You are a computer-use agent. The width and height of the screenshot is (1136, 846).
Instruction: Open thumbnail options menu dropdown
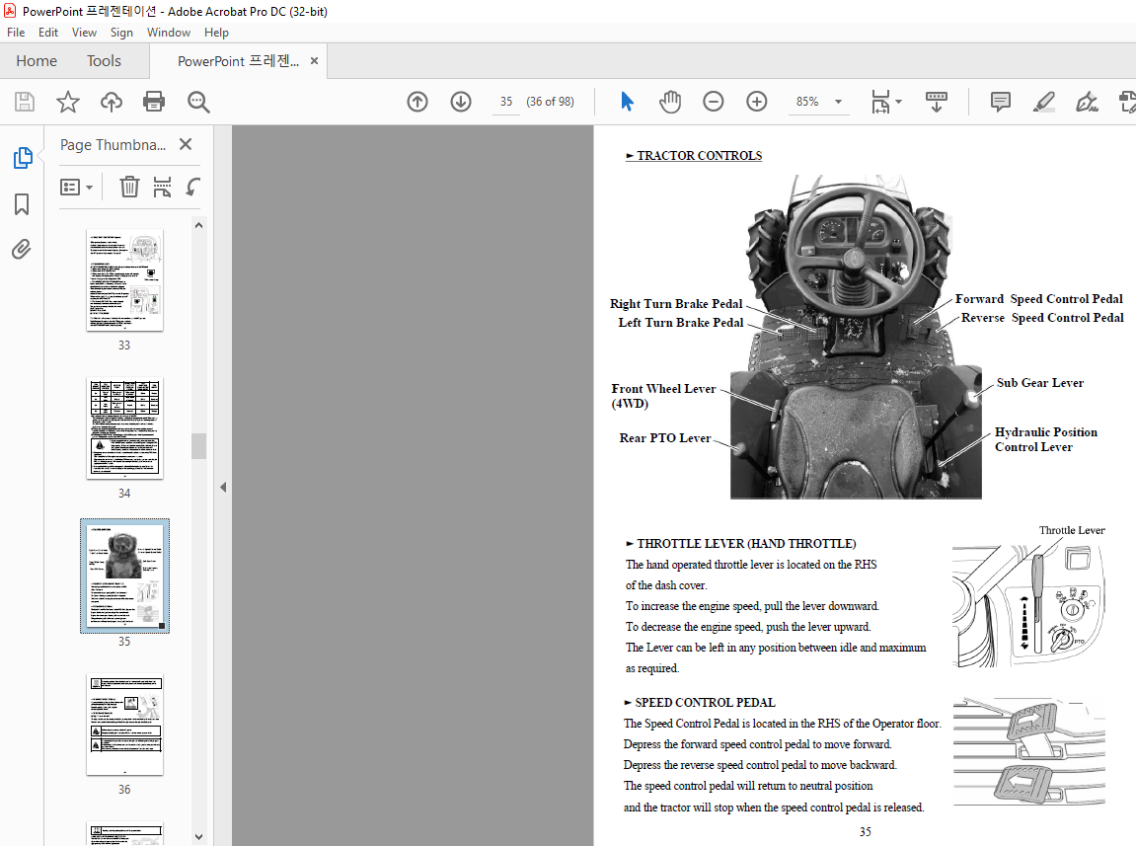click(x=76, y=187)
